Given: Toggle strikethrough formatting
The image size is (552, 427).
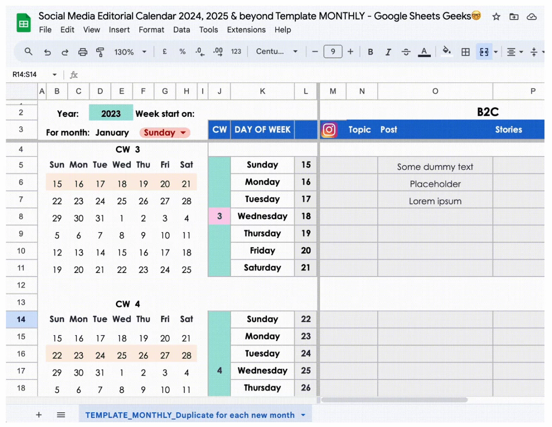Looking at the screenshot, I should [406, 51].
